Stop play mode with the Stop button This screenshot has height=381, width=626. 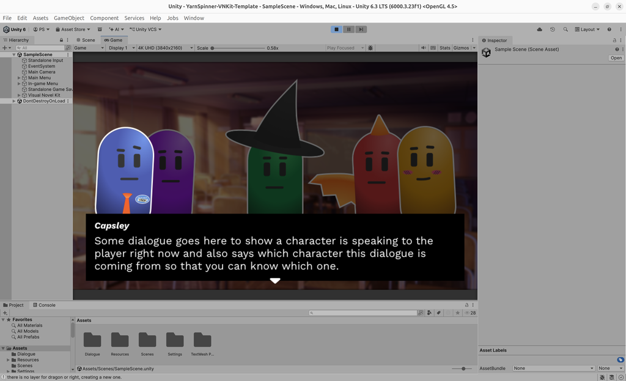(337, 29)
